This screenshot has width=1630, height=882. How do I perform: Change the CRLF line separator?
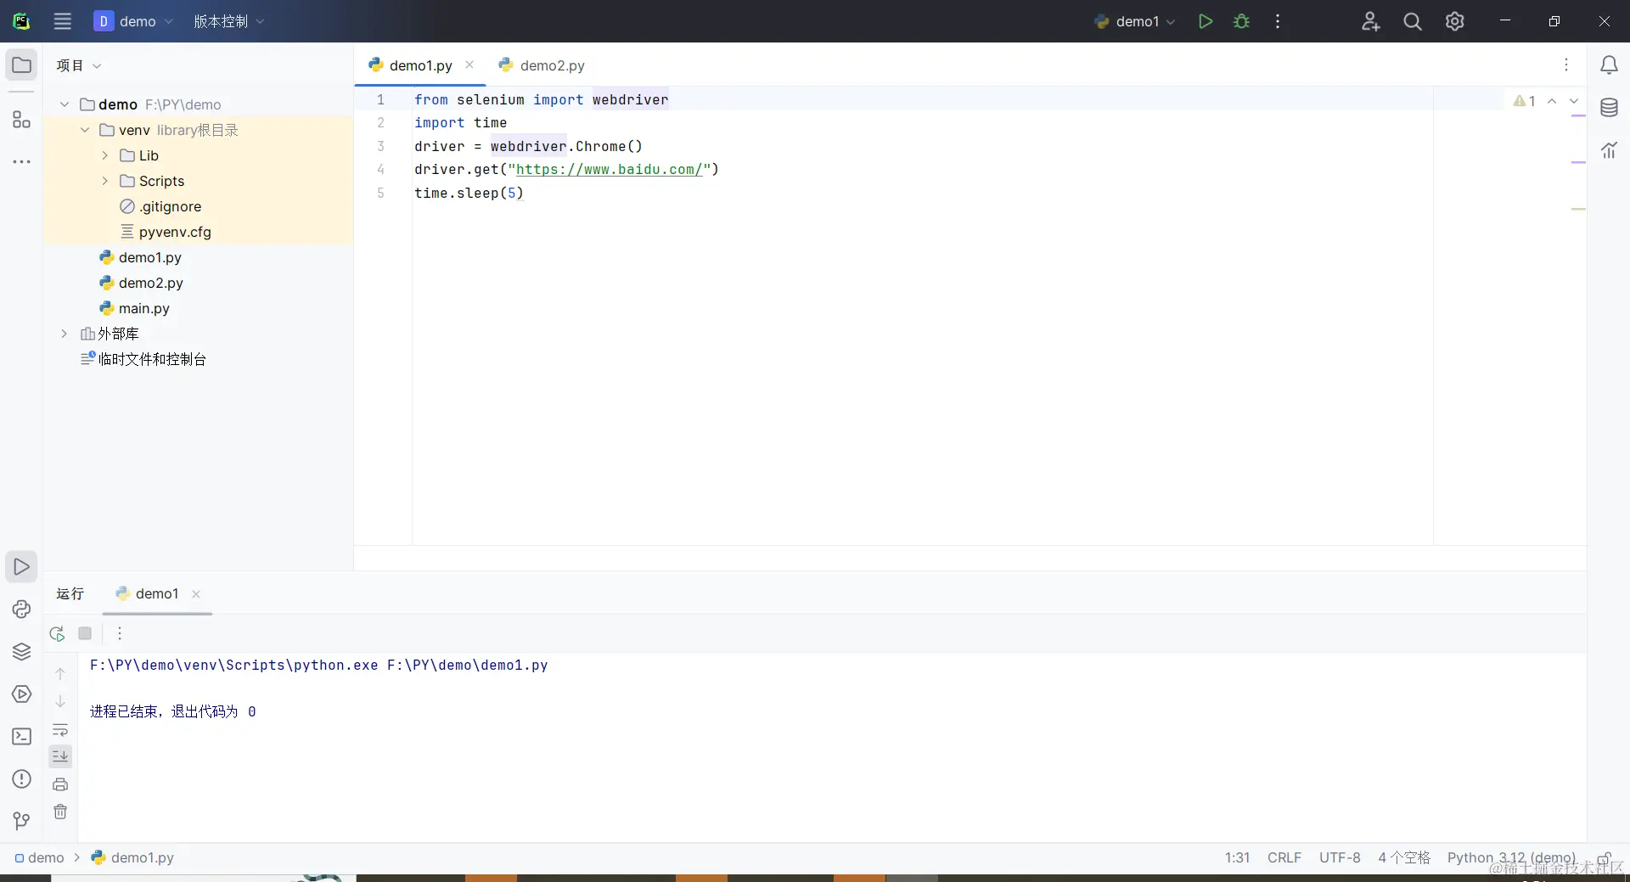1284,857
